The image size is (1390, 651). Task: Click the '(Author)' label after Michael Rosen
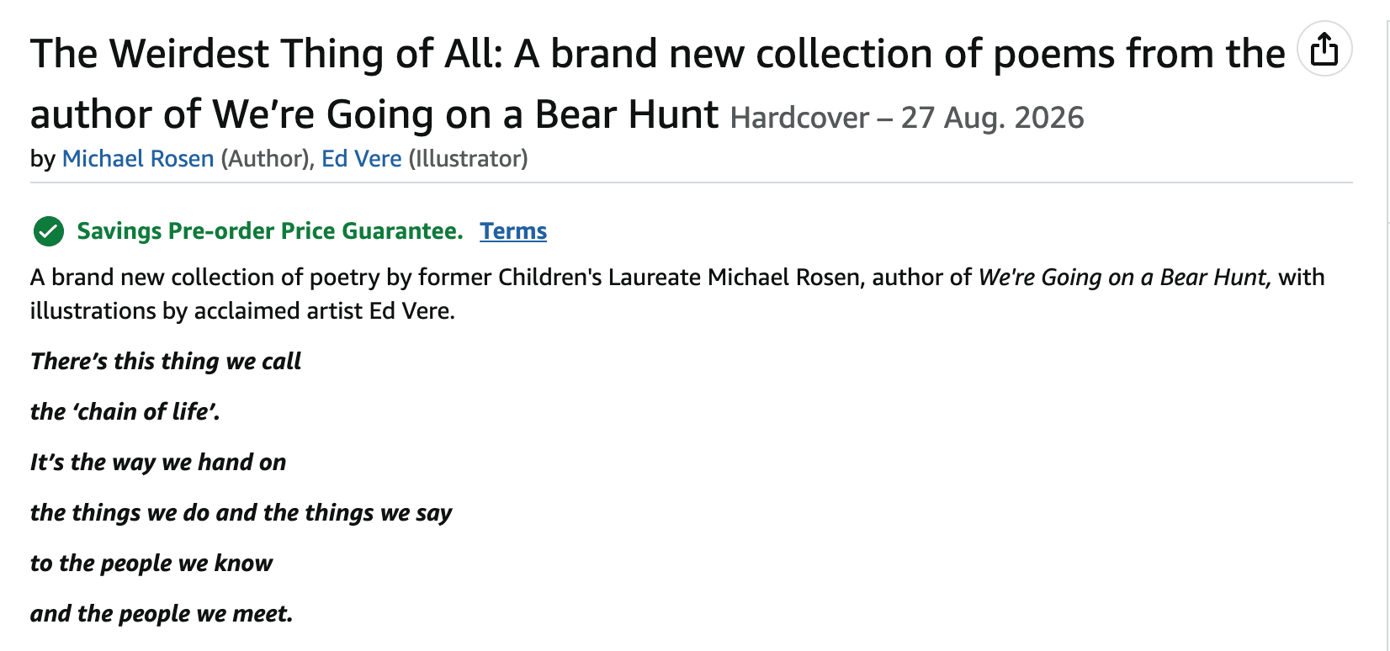(x=265, y=159)
